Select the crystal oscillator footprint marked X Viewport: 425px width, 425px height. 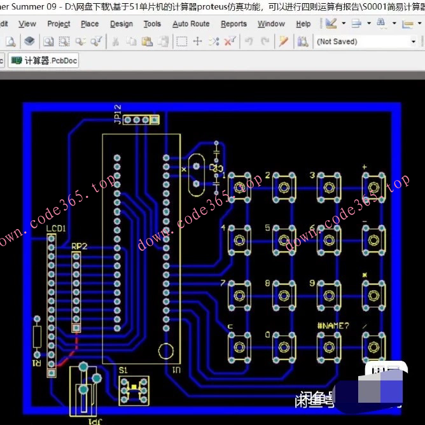(x=196, y=175)
